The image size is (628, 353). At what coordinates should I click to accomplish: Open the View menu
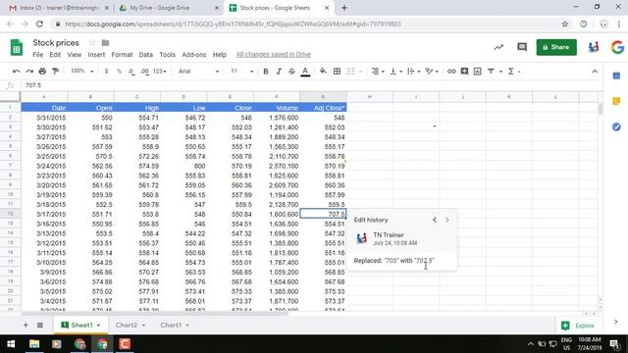[75, 55]
